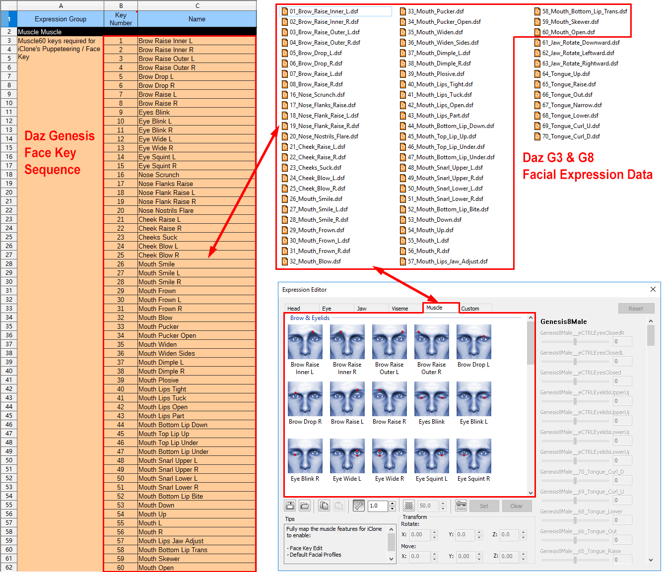662x572 pixels.
Task: Select the Brow Raise Outer L face thumbnail
Action: point(390,342)
